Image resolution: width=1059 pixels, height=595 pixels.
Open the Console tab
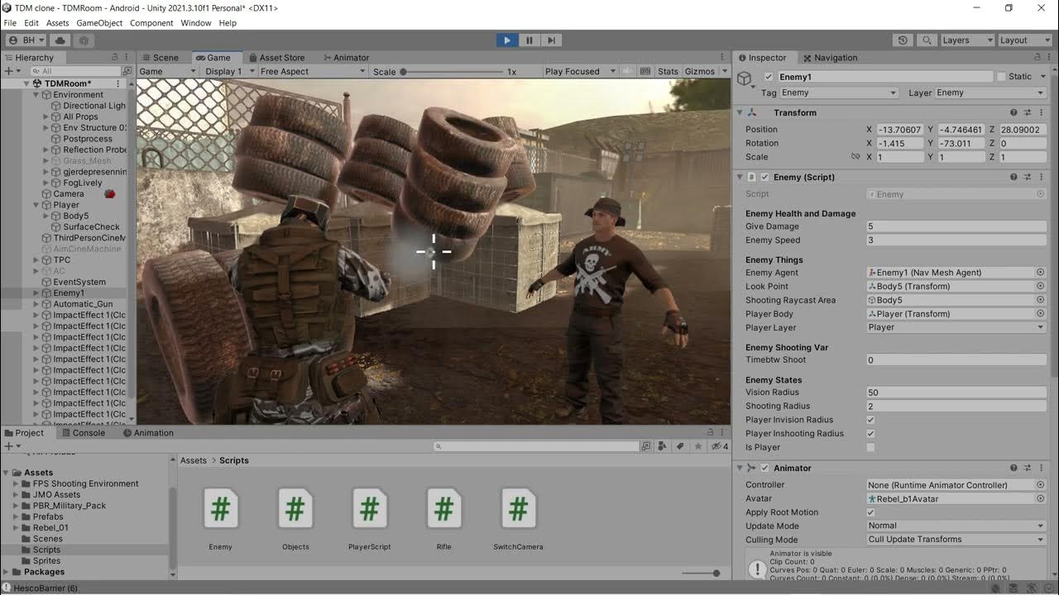click(x=83, y=433)
